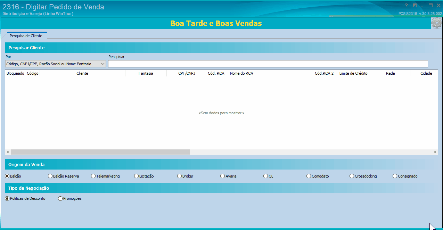Click the grid scroll left arrow
This screenshot has height=230, width=443.
coord(8,152)
